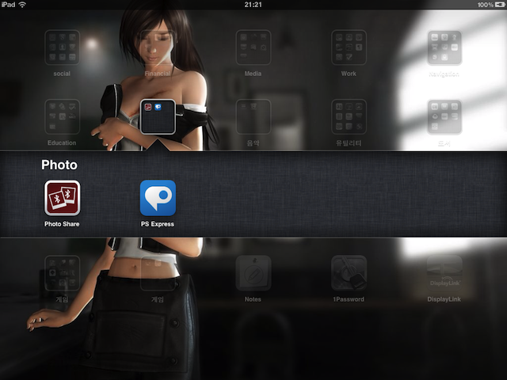Open the dimmed Work folder
The height and width of the screenshot is (380, 507).
(349, 47)
